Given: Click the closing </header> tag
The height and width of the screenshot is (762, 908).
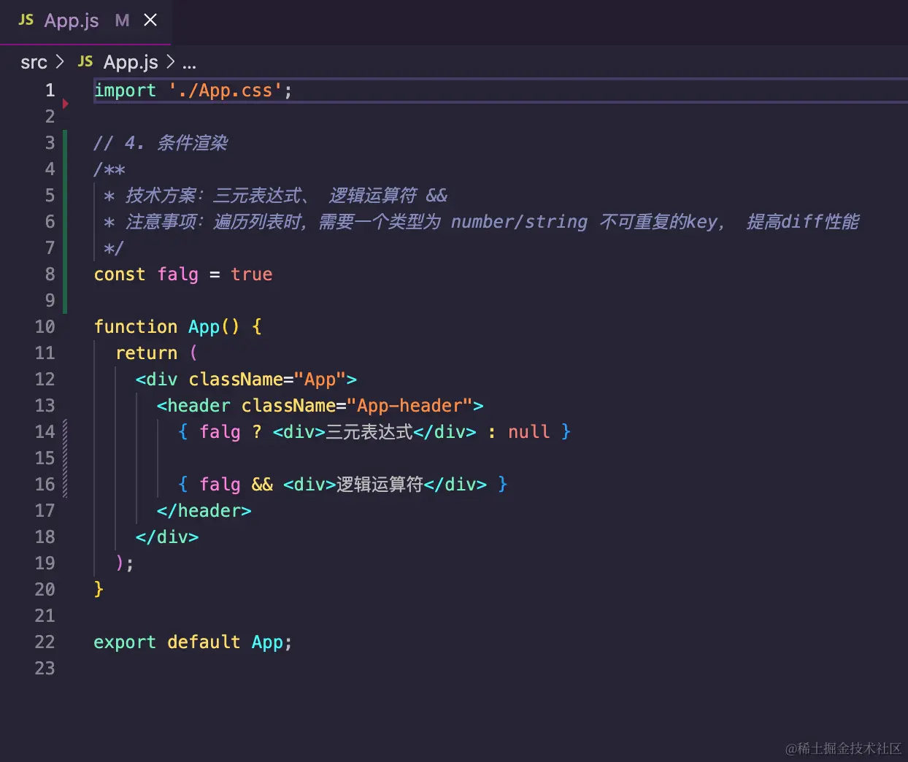Looking at the screenshot, I should pos(204,511).
